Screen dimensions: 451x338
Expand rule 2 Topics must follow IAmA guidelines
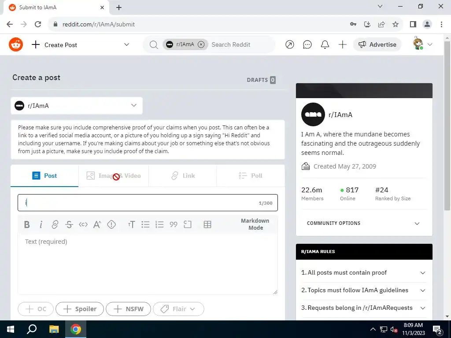(x=363, y=290)
